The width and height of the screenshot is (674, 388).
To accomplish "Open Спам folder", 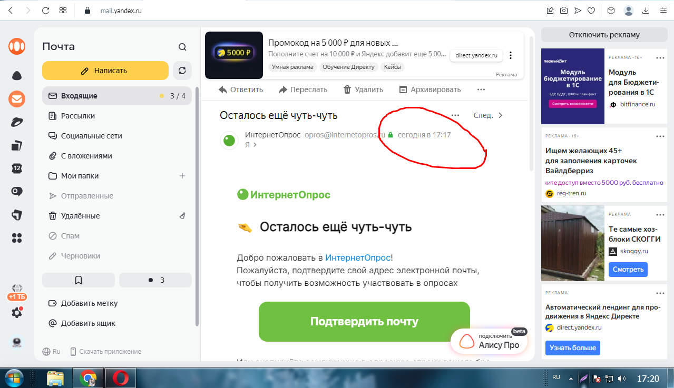I will click(x=117, y=236).
